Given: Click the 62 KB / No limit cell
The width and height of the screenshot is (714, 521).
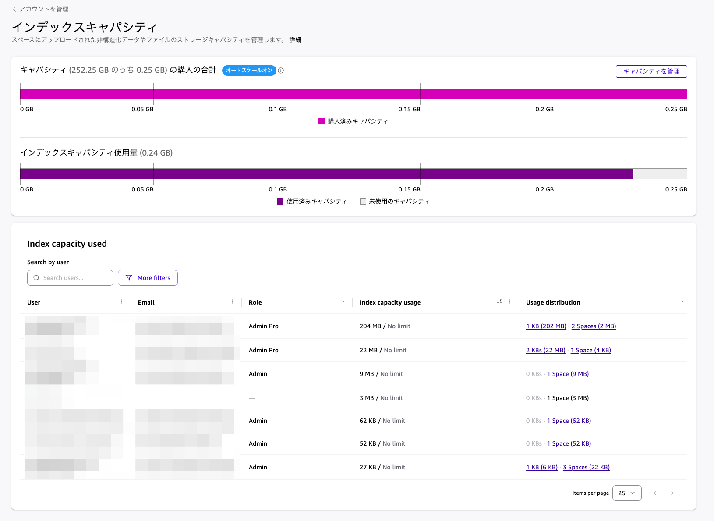Looking at the screenshot, I should pyautogui.click(x=382, y=421).
